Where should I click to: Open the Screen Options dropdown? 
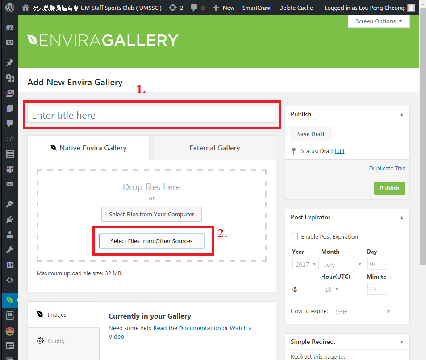(379, 21)
